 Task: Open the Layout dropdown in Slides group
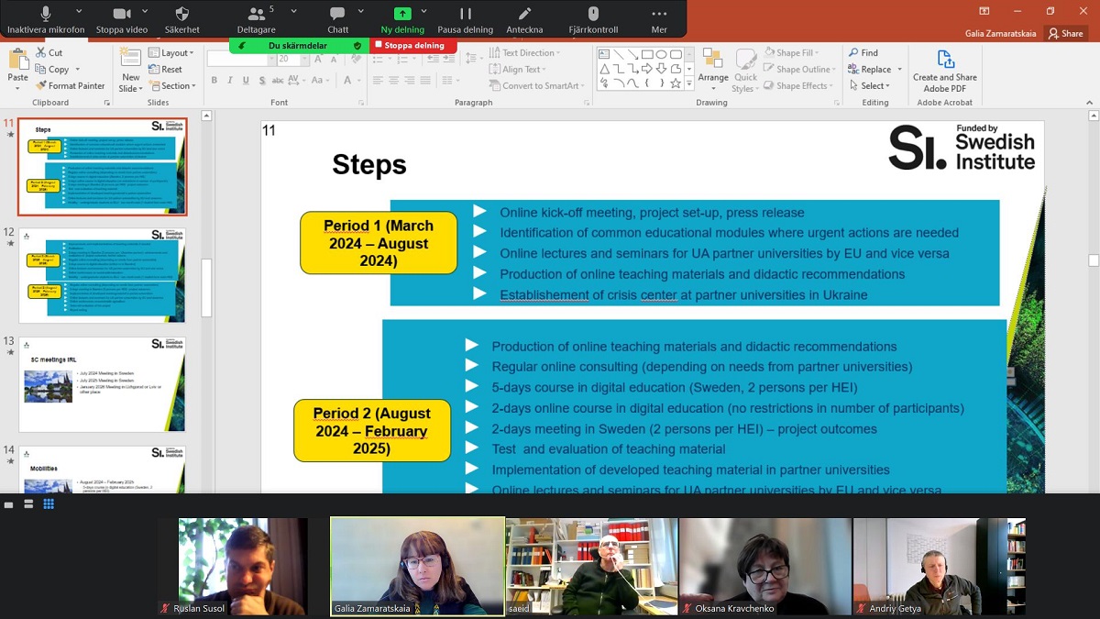[170, 53]
